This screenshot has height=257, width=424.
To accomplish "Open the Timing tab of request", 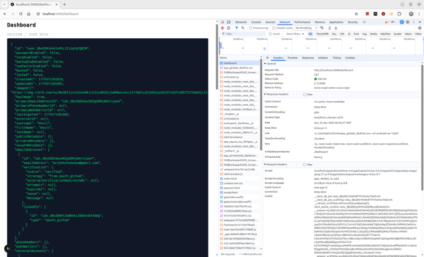I will click(337, 58).
